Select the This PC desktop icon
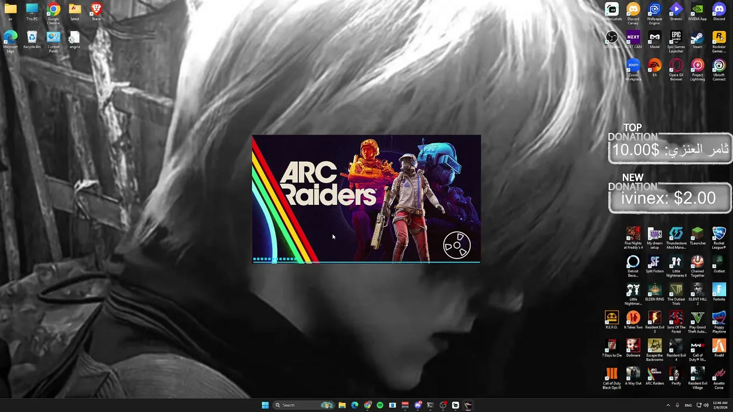Image resolution: width=733 pixels, height=412 pixels. [x=32, y=12]
